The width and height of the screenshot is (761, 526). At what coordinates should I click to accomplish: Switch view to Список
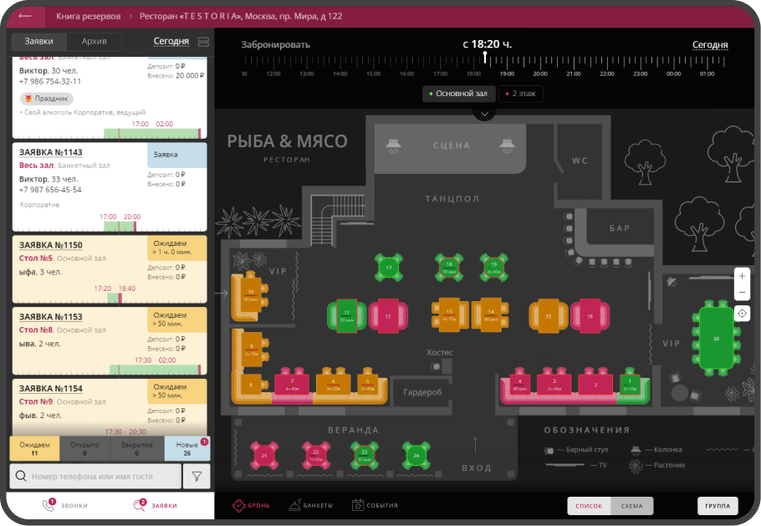pyautogui.click(x=589, y=506)
